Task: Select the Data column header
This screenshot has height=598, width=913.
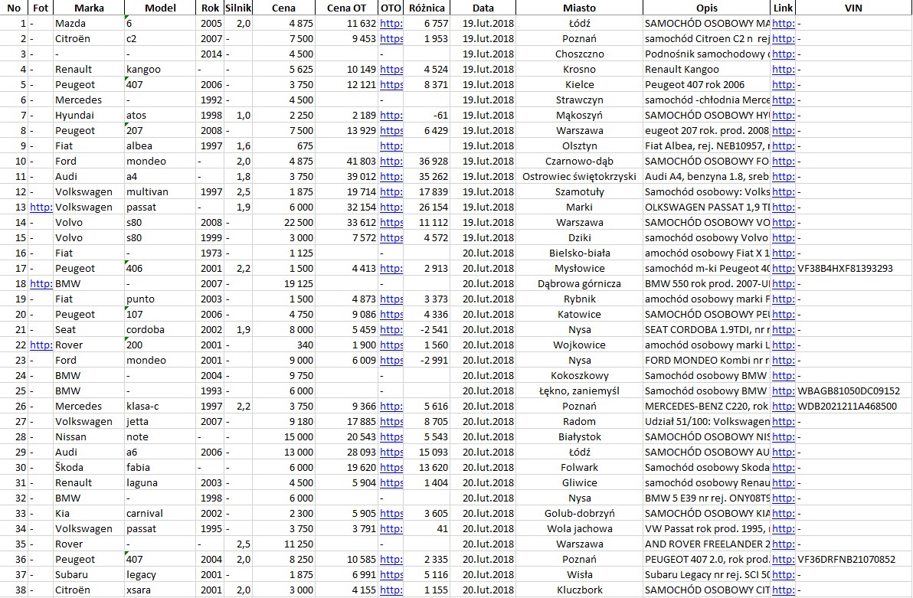Action: pos(483,8)
